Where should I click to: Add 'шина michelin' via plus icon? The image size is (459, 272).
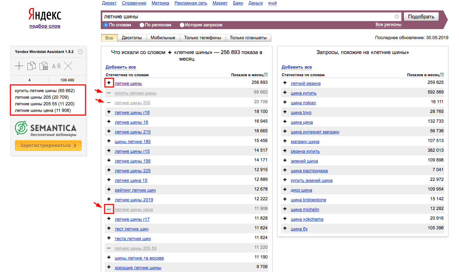pos(285,209)
